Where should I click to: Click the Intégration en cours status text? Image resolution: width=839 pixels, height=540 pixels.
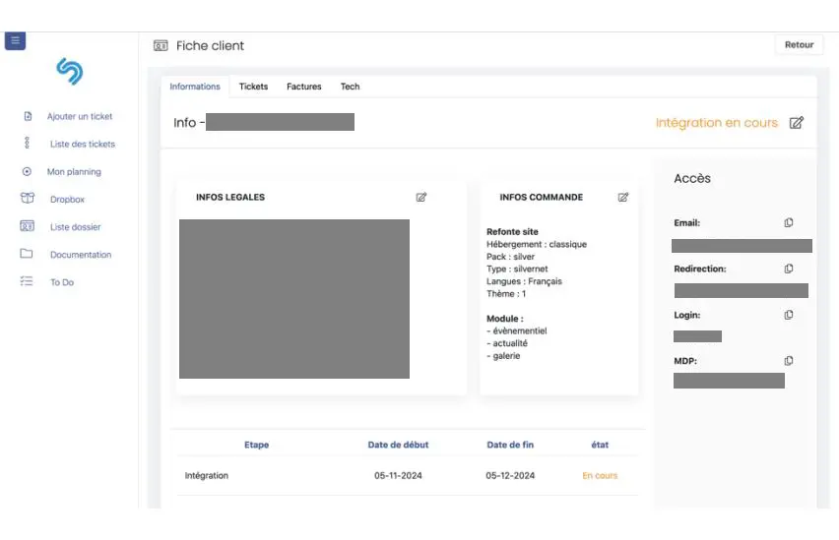(x=717, y=123)
